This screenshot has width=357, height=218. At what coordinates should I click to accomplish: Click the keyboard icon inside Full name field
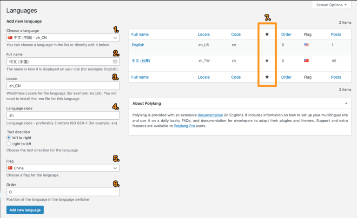pos(115,61)
